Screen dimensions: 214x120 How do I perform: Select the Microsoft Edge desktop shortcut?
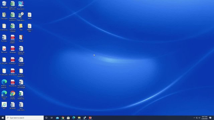point(4,95)
